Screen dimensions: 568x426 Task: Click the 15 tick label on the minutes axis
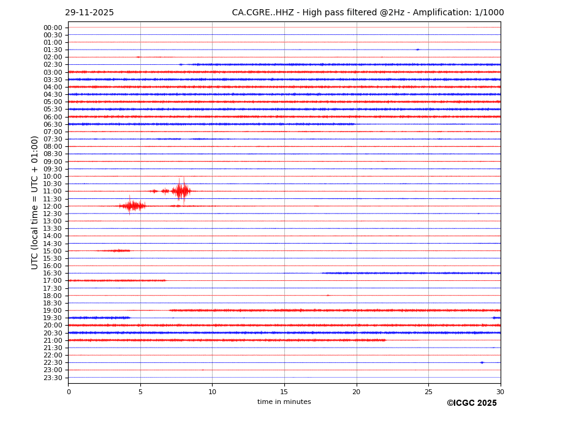pos(284,392)
